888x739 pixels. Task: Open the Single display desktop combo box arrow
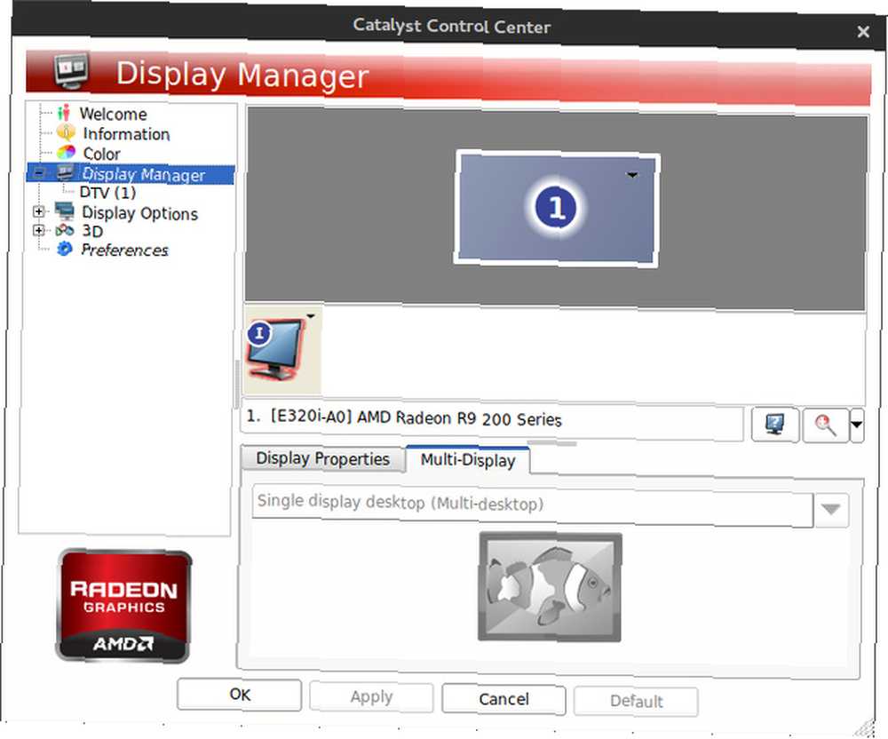tap(831, 510)
